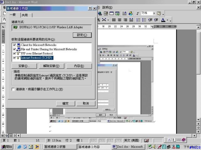The height and width of the screenshot is (150, 201).
Task: Click the vertical scrollbar down arrow in Word
Action: click(198, 120)
